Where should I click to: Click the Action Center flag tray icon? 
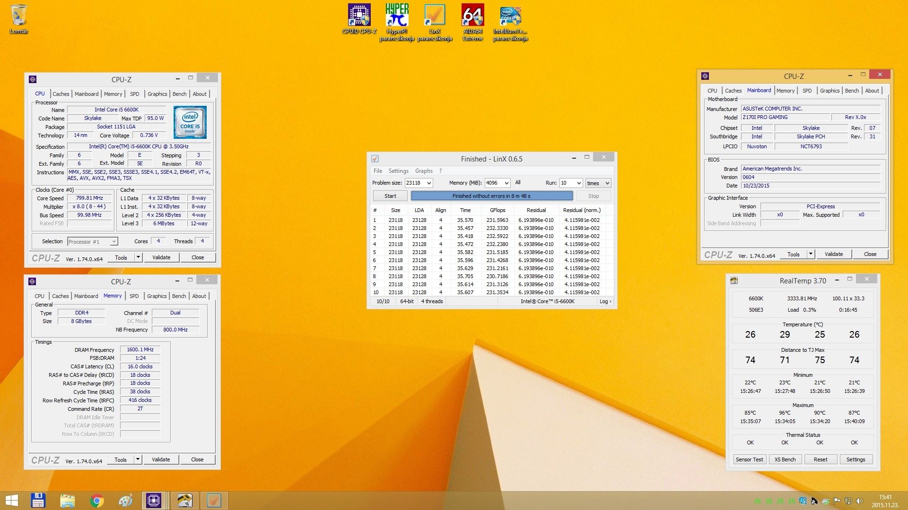837,501
